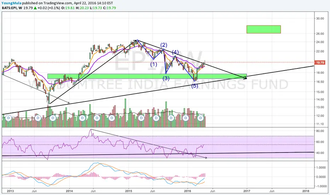Open the YoungMula author profile link
The height and width of the screenshot is (195, 330).
click(11, 3)
